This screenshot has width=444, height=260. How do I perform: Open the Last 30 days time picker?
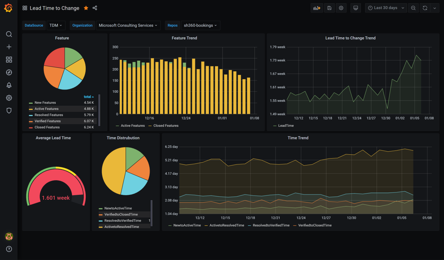[386, 8]
